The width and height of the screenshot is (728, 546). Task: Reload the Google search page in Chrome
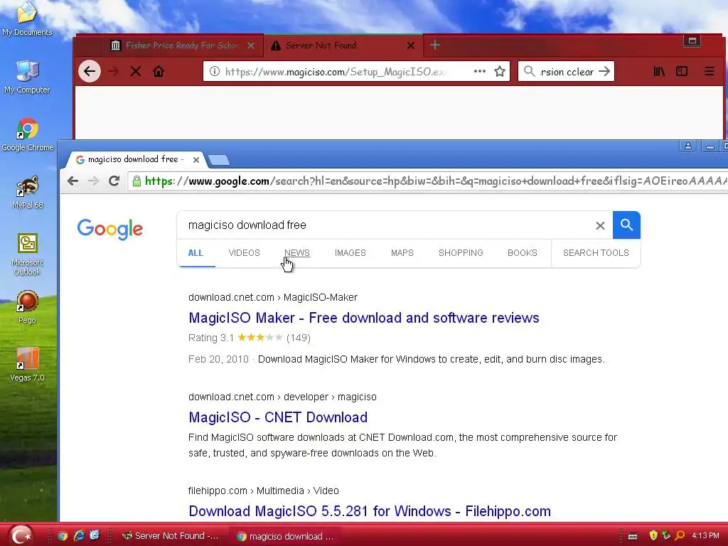(x=114, y=181)
